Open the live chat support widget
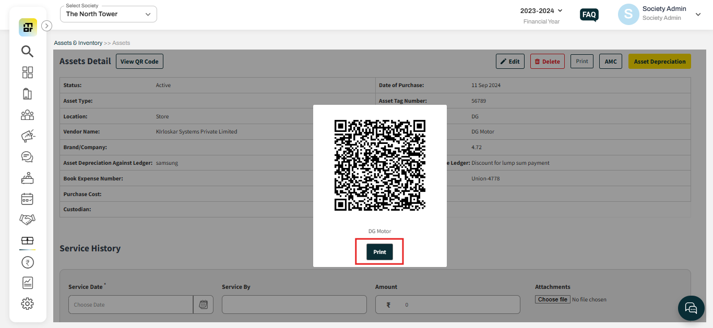The image size is (713, 328). 691,308
